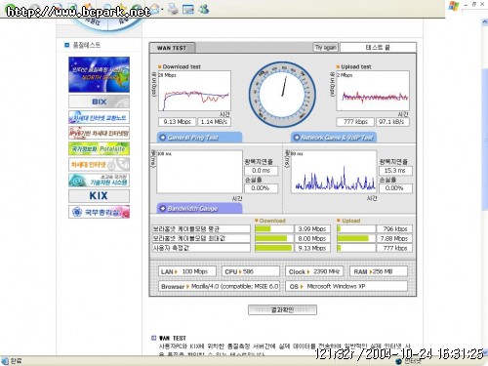Click the RAM 256 MB field
488x366 pixels.
pos(379,271)
